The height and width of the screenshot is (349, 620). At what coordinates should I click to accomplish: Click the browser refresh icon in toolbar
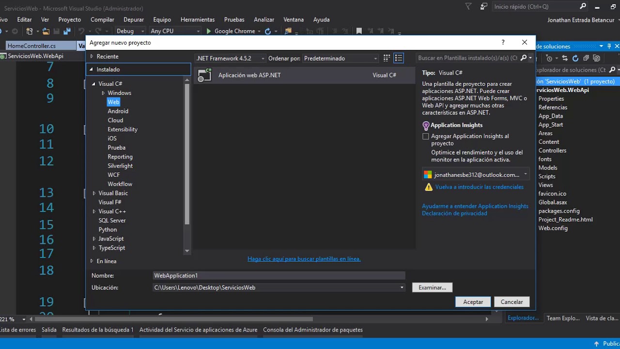(268, 31)
